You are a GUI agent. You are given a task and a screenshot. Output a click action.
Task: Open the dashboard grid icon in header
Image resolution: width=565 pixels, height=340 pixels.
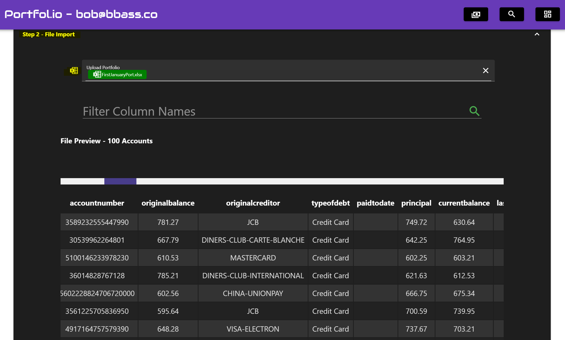[547, 14]
